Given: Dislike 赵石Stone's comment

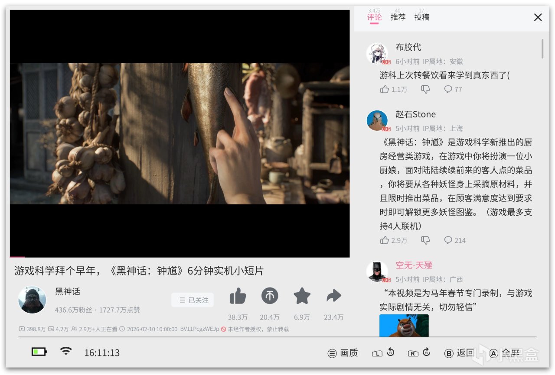Looking at the screenshot, I should tap(425, 240).
